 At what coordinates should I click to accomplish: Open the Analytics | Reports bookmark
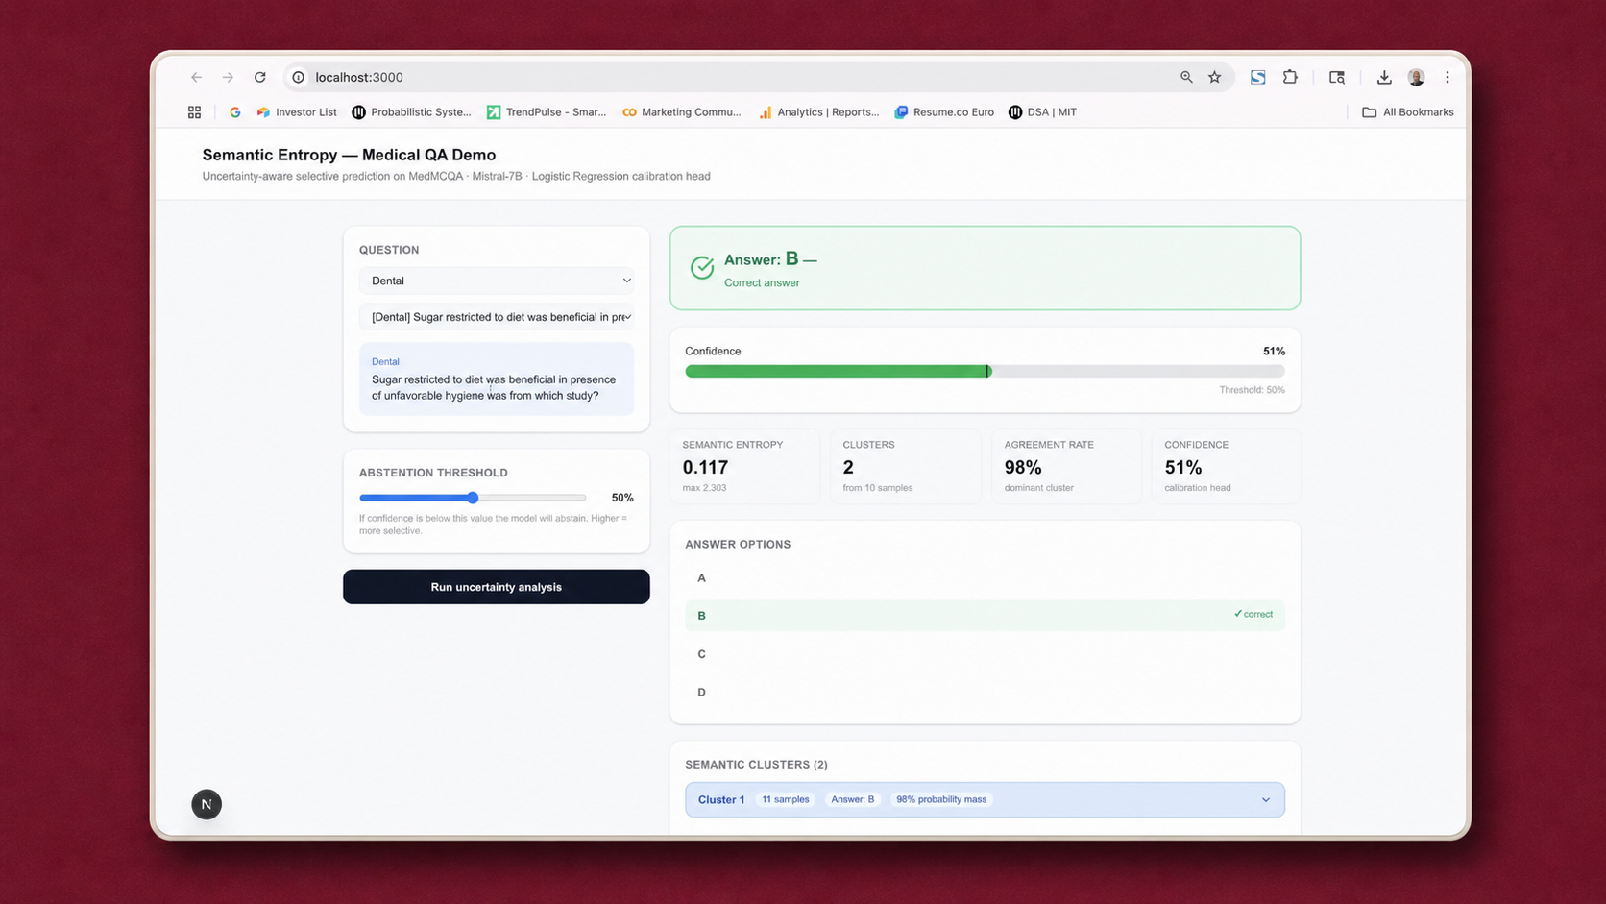pos(818,112)
